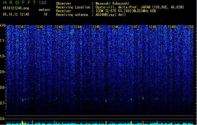Select the file name 0510121240.png
This screenshot has width=197, height=125.
point(16,8)
